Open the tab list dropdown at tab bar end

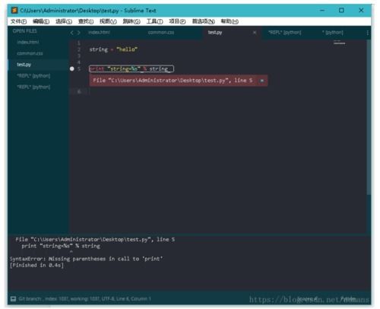pos(367,33)
